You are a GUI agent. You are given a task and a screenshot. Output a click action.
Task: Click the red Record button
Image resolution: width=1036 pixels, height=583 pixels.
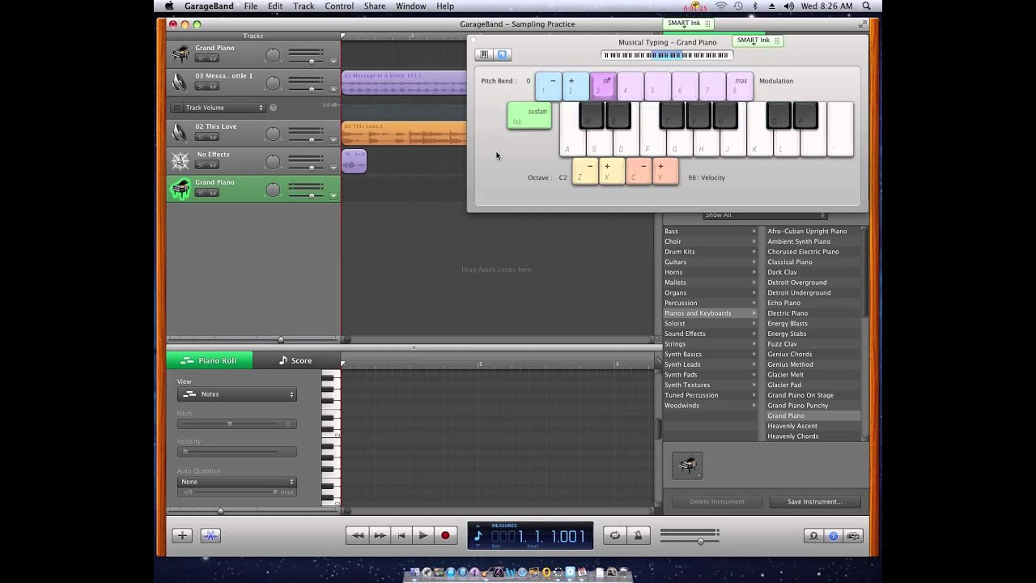[x=444, y=535]
